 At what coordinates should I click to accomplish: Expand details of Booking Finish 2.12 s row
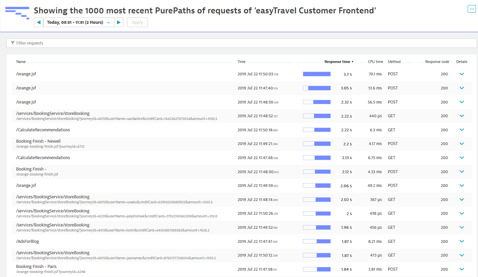(462, 171)
